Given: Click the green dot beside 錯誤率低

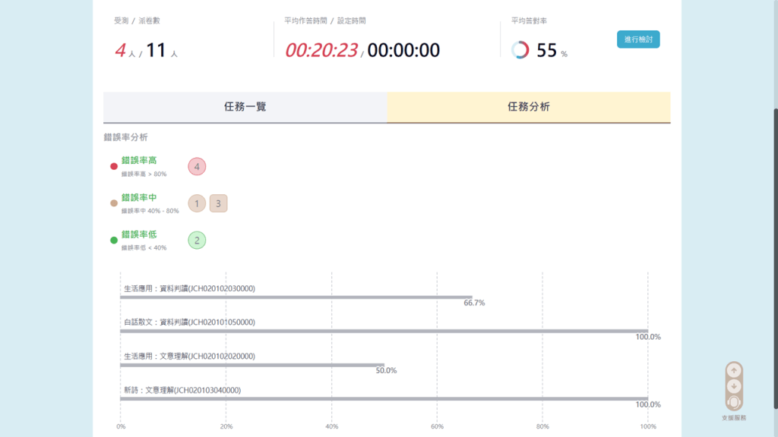Looking at the screenshot, I should click(x=114, y=241).
